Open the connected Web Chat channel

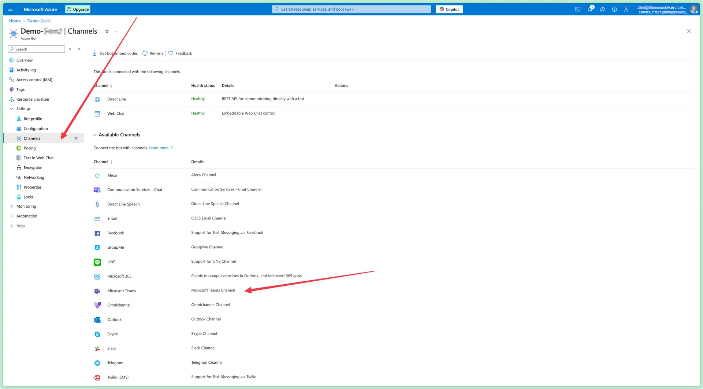[x=116, y=114]
